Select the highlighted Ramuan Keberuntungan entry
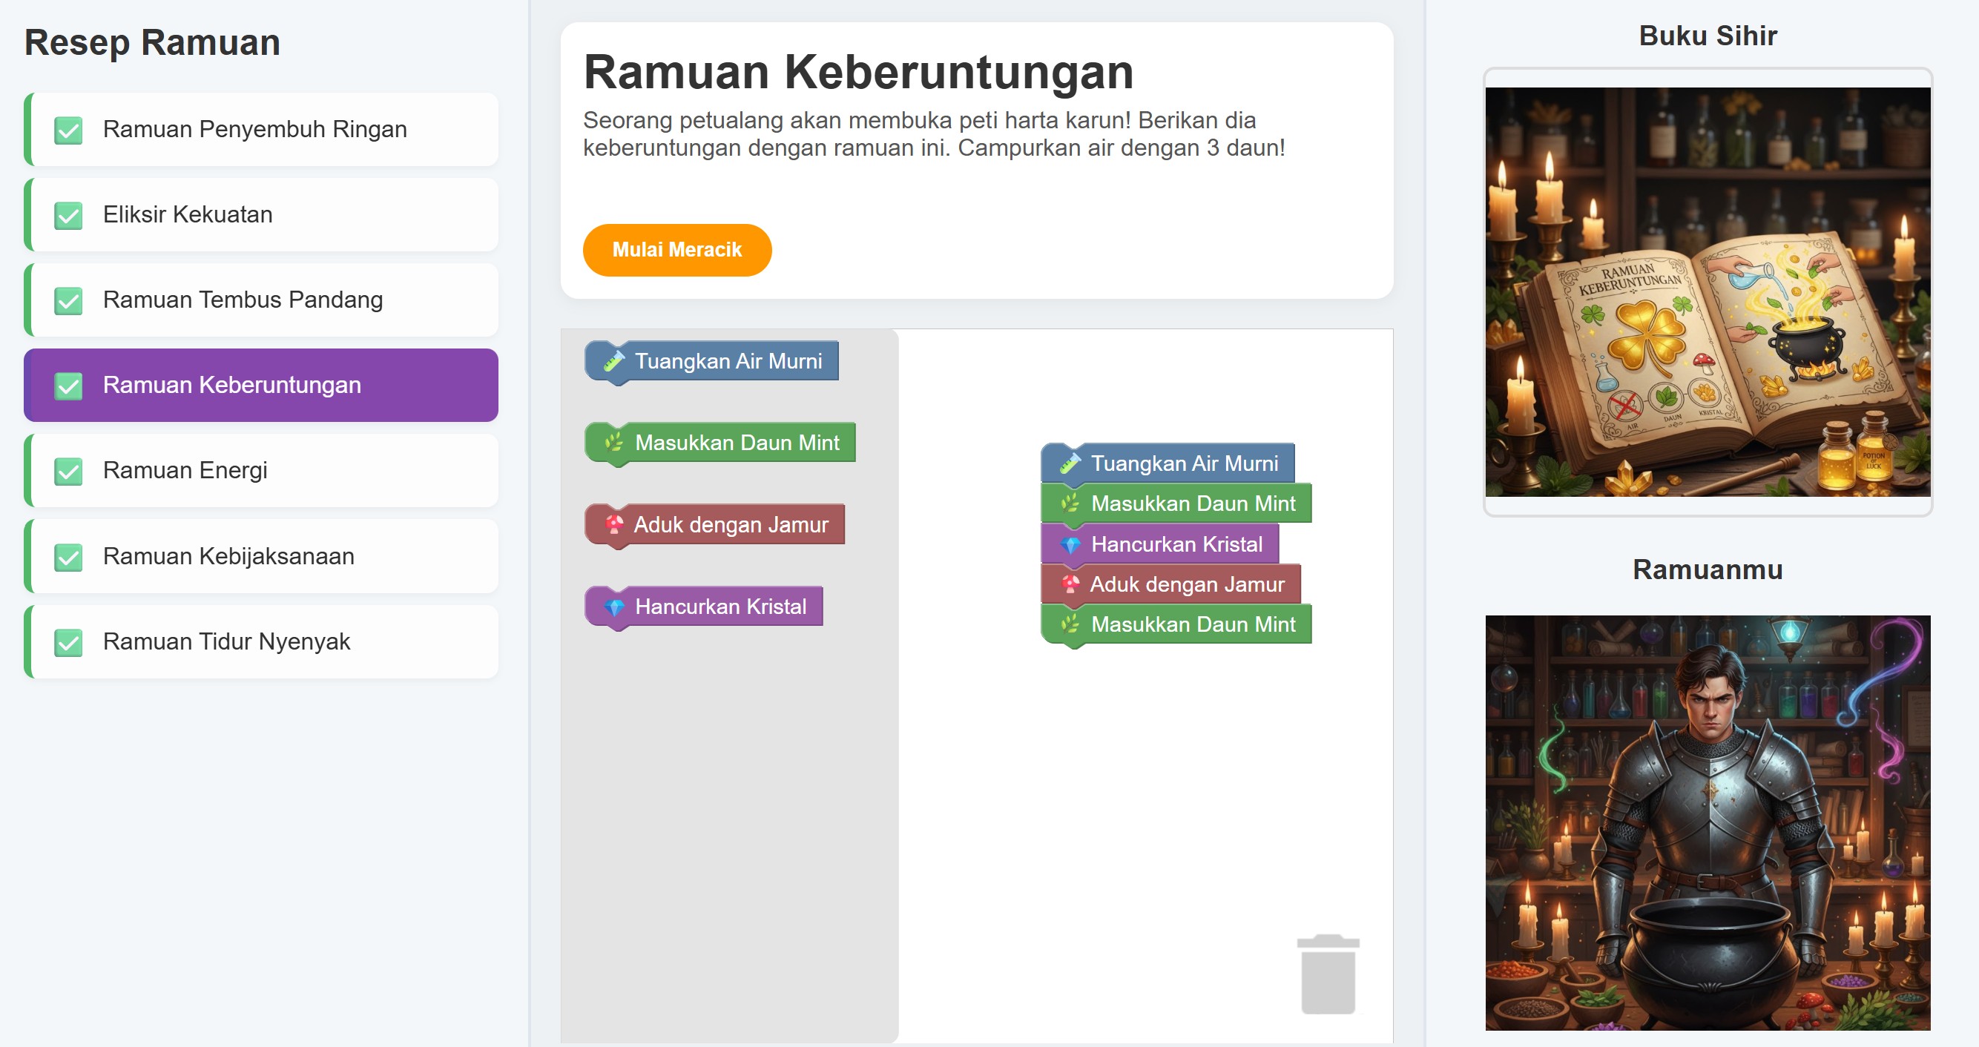 (x=261, y=385)
